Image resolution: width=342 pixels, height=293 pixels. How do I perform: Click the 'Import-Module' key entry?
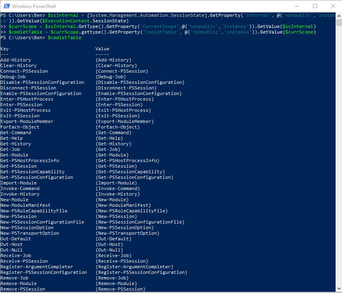(x=18, y=183)
